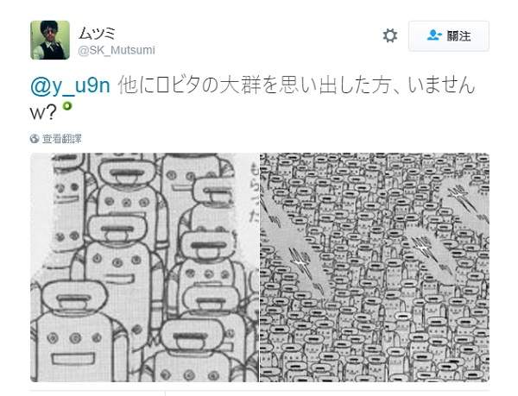The image size is (518, 396).
Task: Visit the @SK_Mutsumi handle link
Action: (117, 50)
